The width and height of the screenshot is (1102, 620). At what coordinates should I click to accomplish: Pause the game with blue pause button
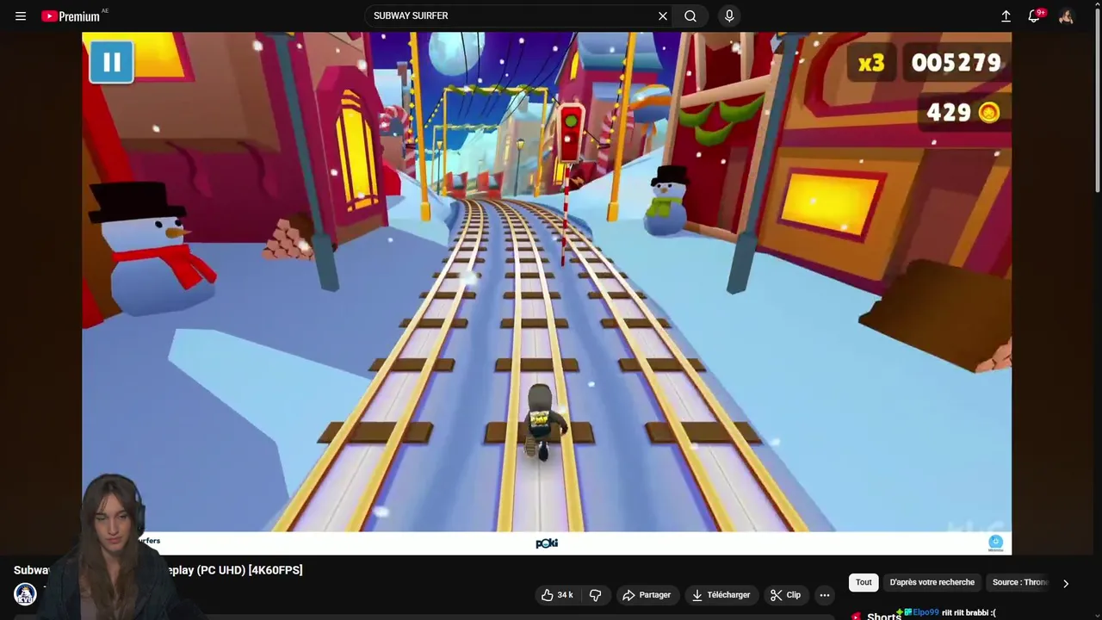(x=111, y=61)
